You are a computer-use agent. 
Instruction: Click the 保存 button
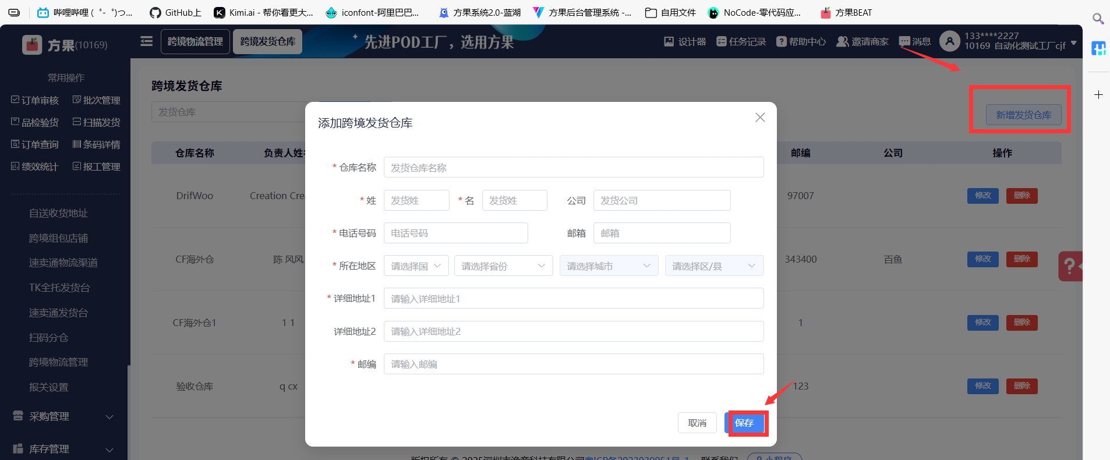click(x=745, y=423)
